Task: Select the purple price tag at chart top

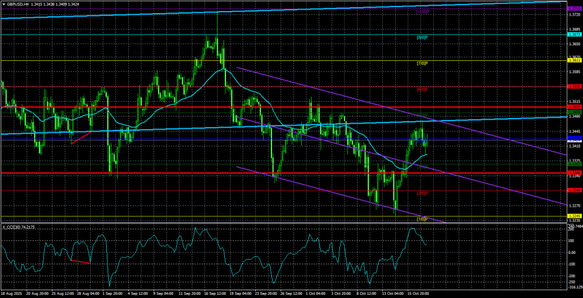Action: tap(573, 8)
